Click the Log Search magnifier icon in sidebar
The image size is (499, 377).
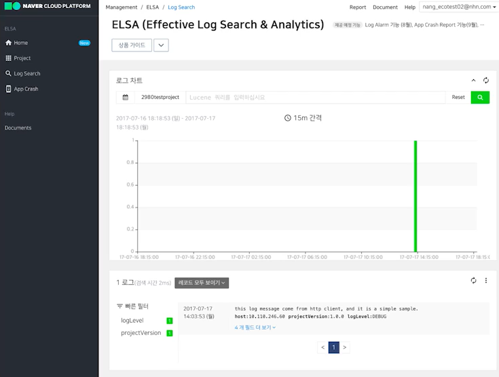coord(9,73)
